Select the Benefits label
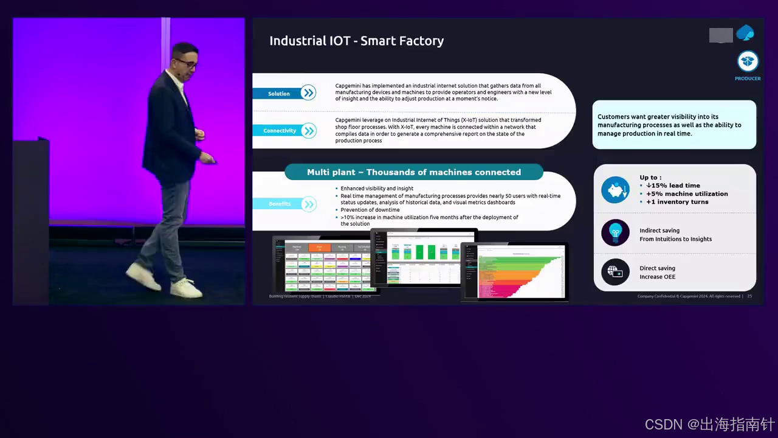778x438 pixels. 280,204
